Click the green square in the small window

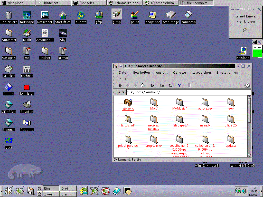click(x=257, y=53)
